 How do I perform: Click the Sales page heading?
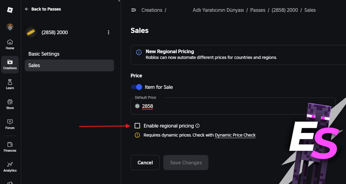click(x=139, y=31)
